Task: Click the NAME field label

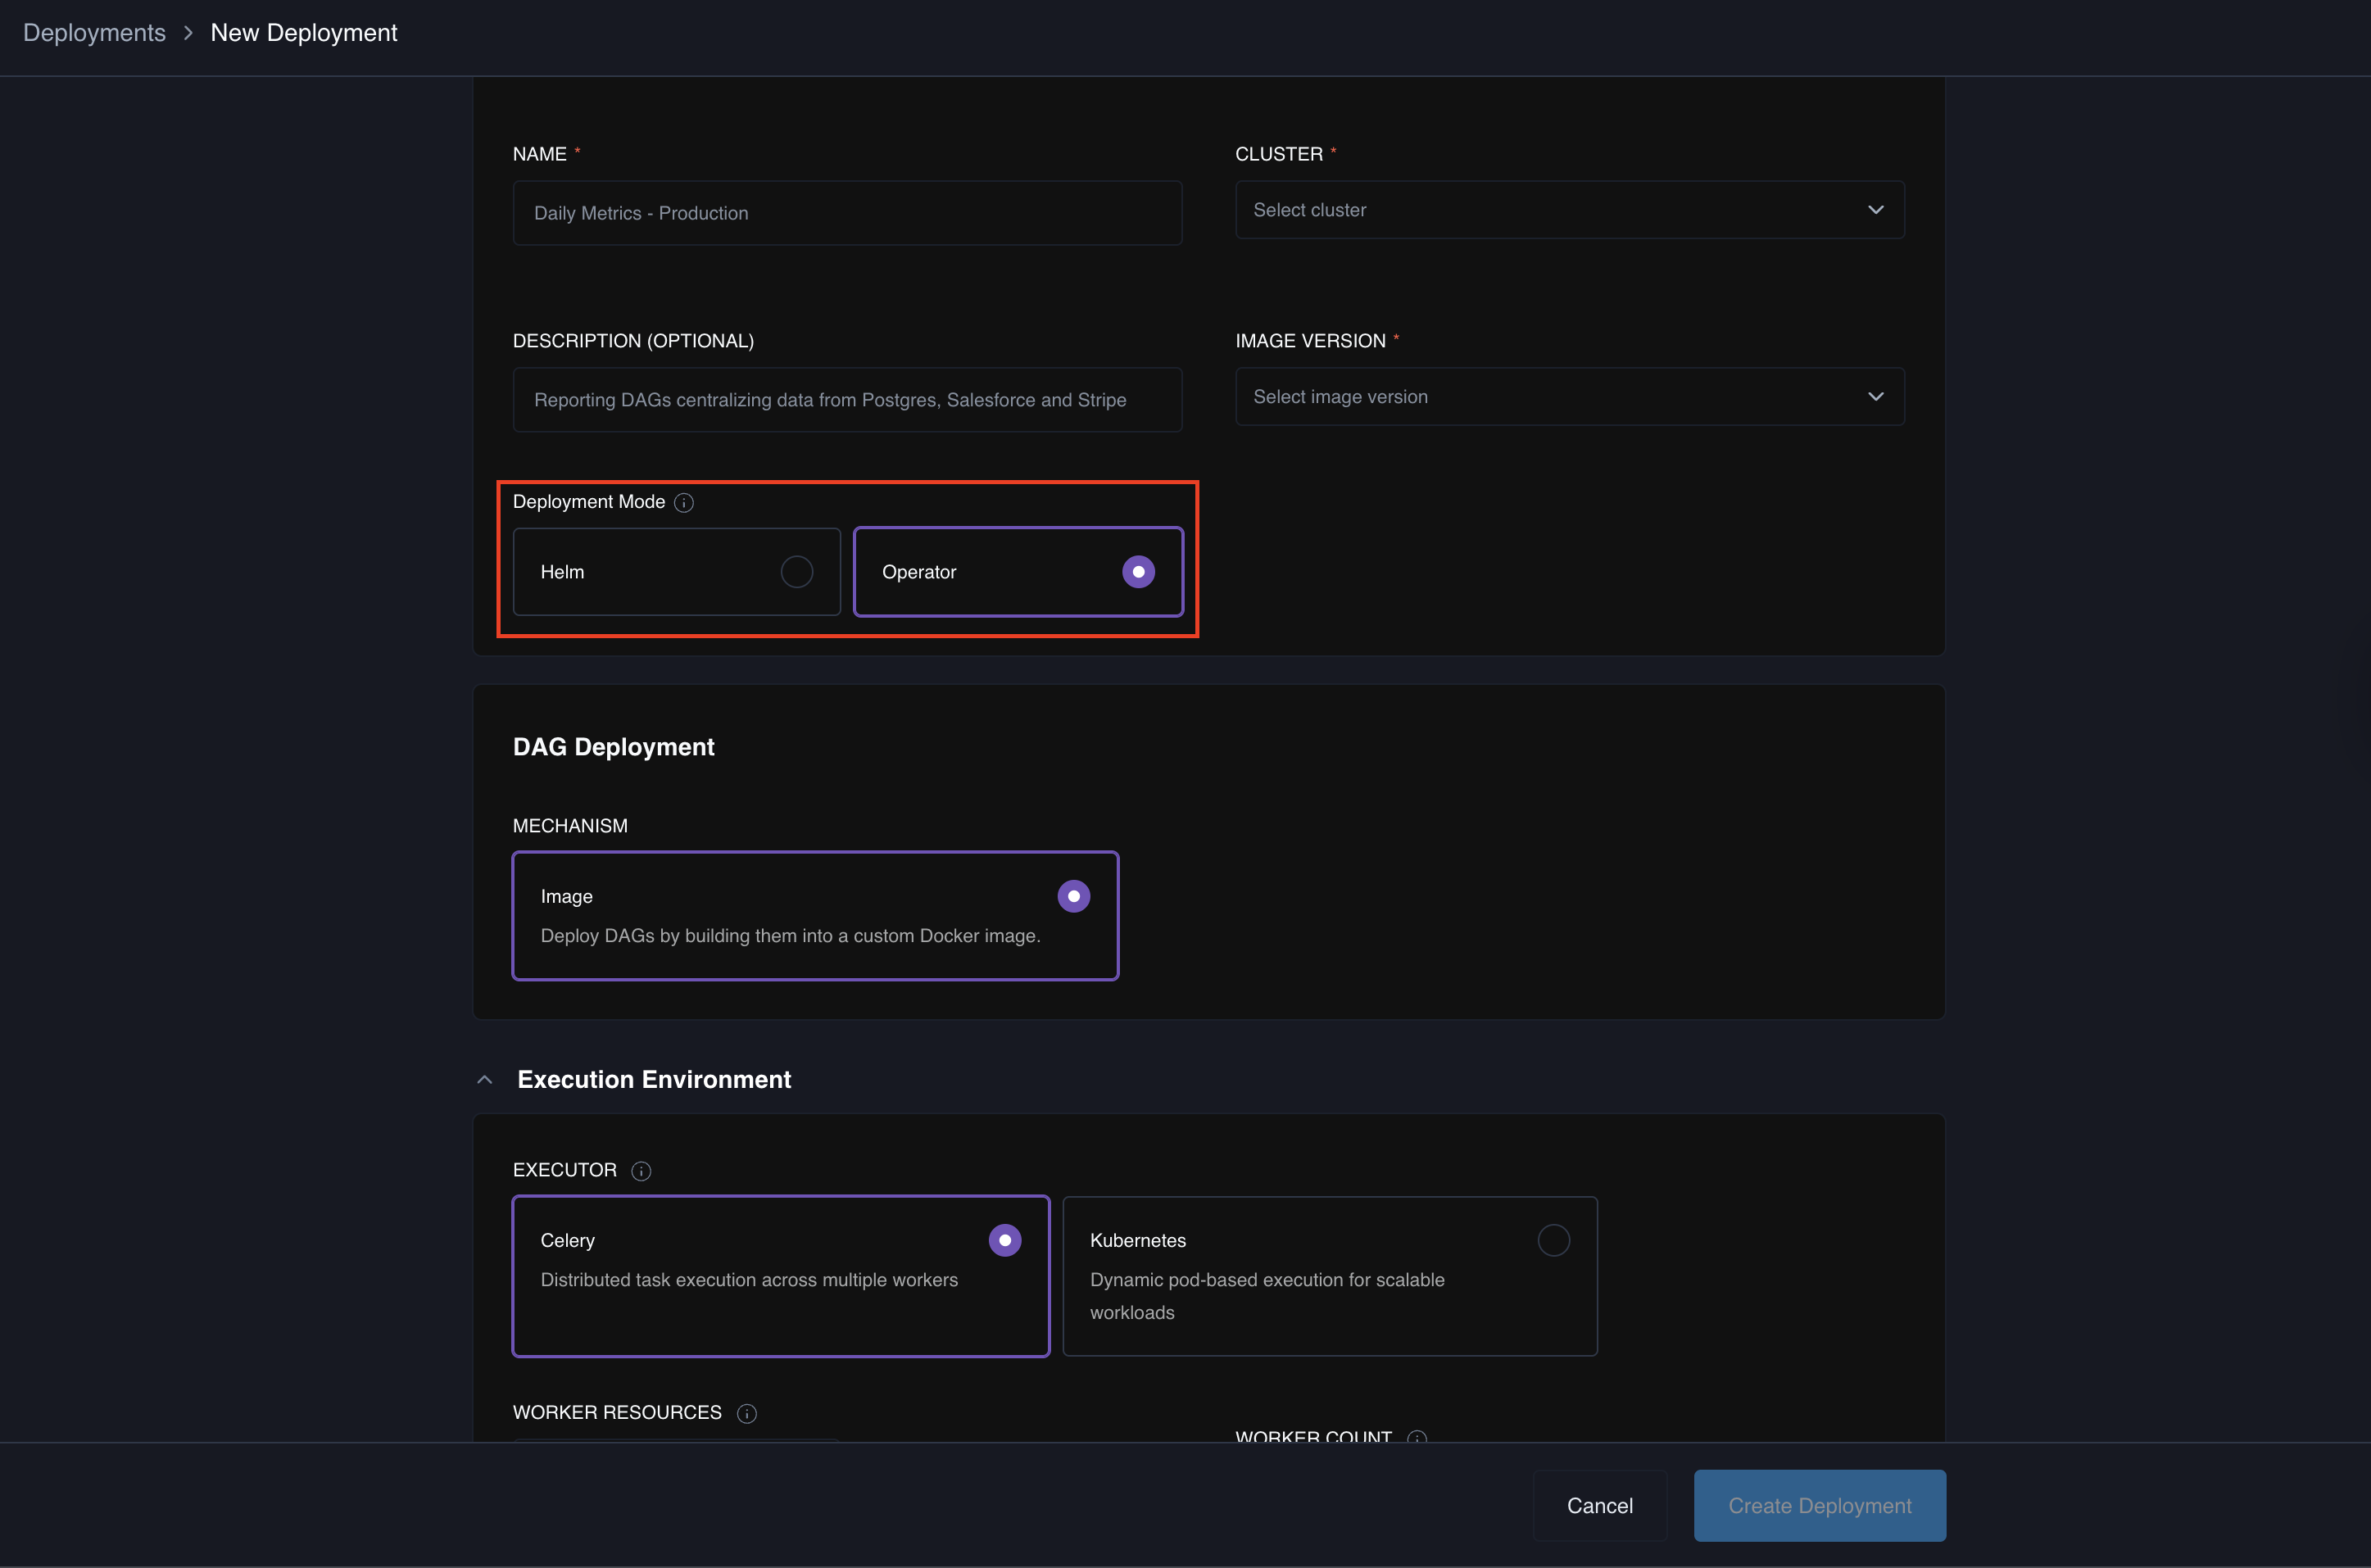Action: (540, 154)
